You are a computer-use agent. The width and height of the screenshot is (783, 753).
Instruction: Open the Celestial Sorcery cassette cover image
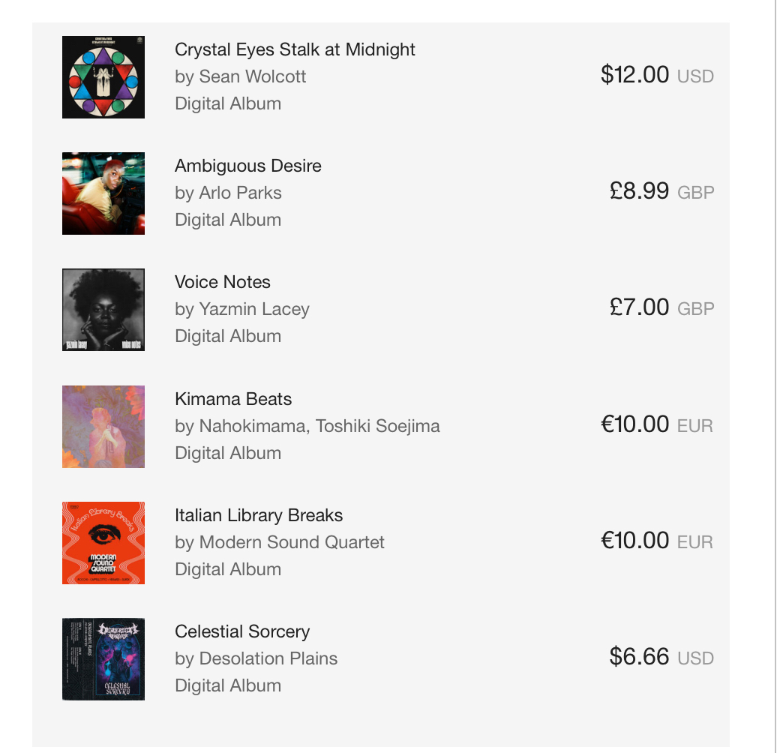pos(103,659)
